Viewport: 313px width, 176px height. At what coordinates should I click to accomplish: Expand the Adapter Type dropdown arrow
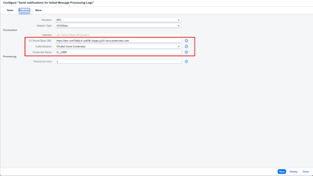[178, 26]
